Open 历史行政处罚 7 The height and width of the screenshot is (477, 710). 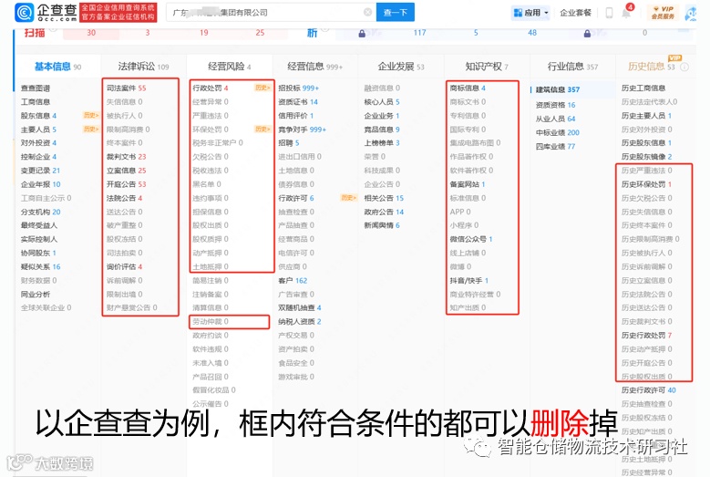click(x=646, y=336)
